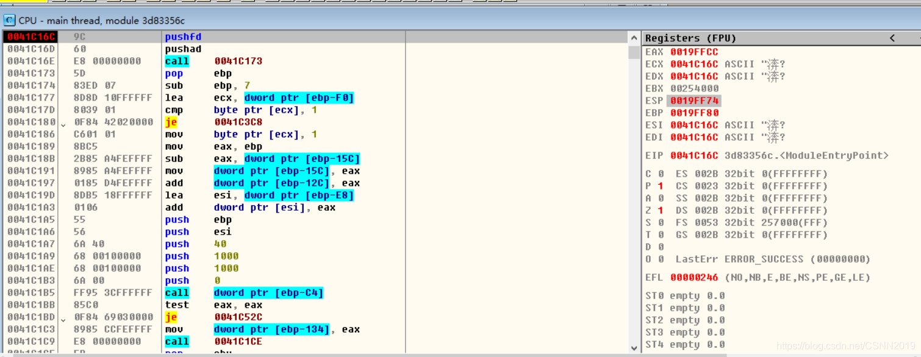
Task: Click the T flag value
Action: point(661,235)
